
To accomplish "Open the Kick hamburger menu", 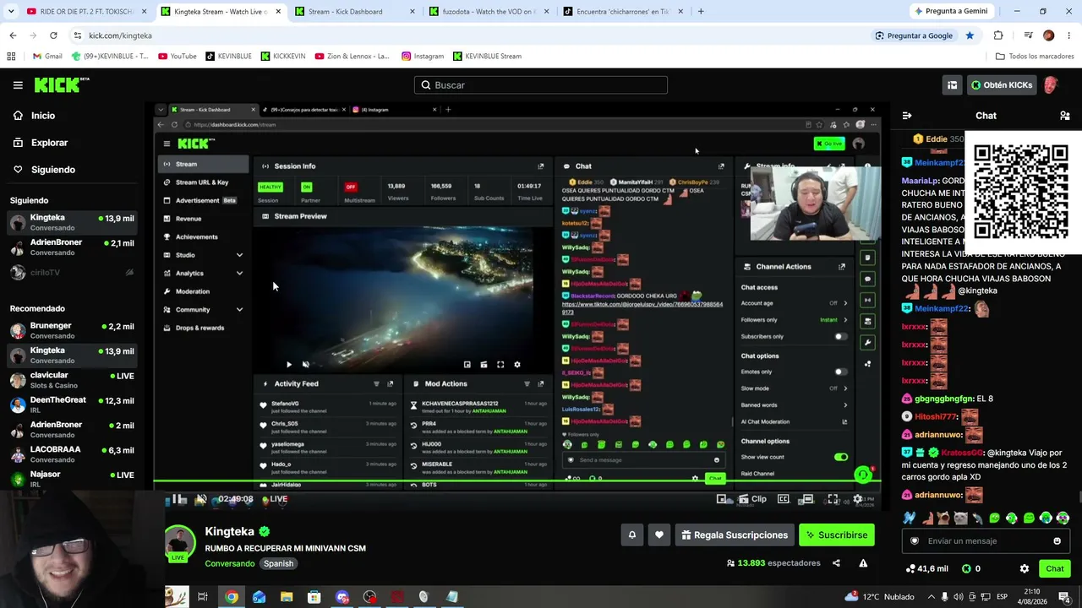I will coord(18,85).
